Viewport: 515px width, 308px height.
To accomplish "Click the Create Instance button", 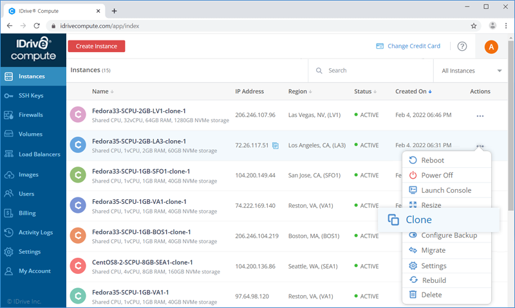I will tap(97, 46).
